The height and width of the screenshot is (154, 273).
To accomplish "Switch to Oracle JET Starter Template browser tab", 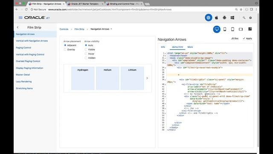I will [86, 4].
